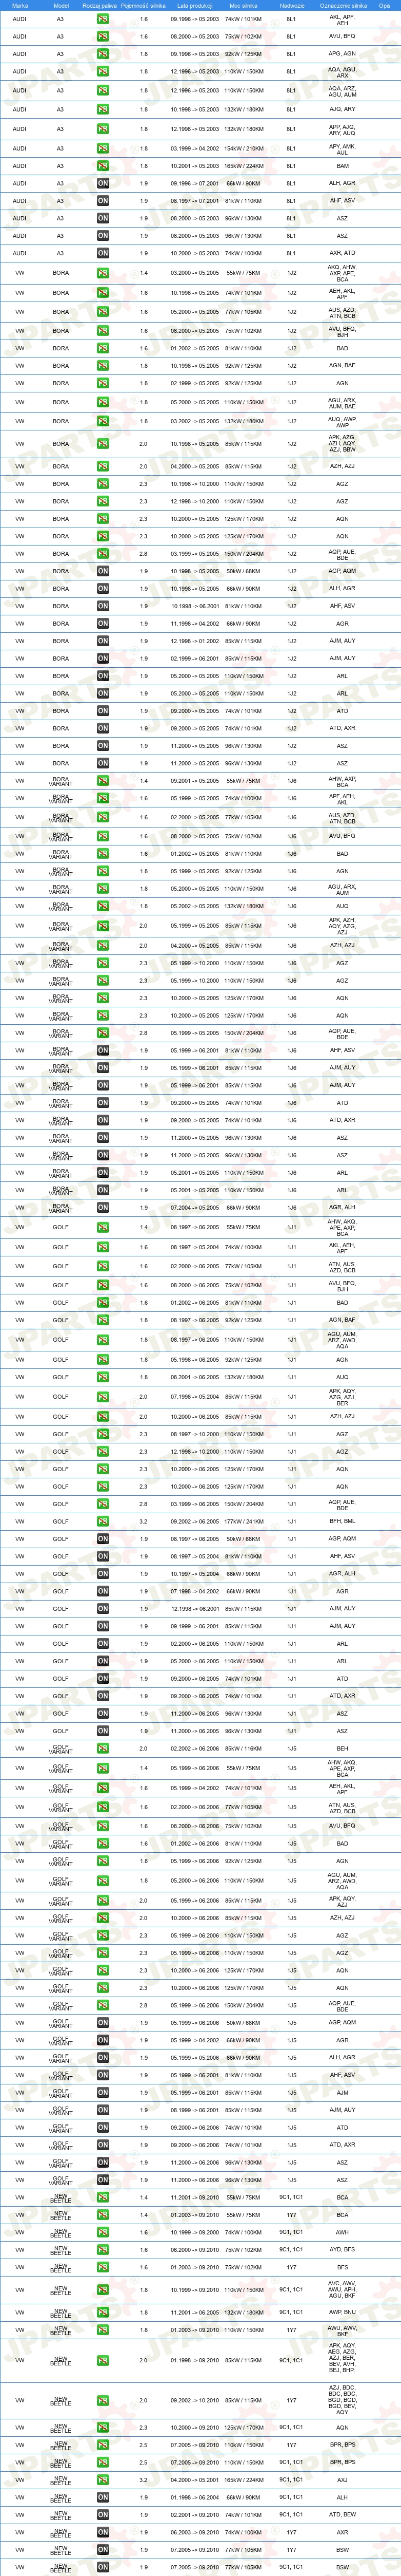Viewport: 401px width, 2576px height.
Task: Click diesel ON icon in Bora Variant 07.2004 row
Action: 103,1207
